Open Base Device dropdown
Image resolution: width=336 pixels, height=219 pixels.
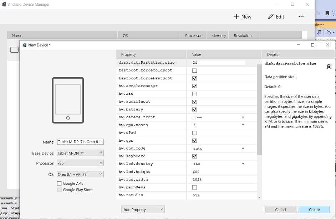80,153
